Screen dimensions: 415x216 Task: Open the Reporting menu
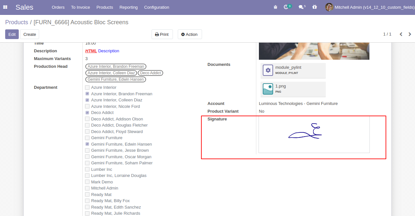pyautogui.click(x=129, y=7)
